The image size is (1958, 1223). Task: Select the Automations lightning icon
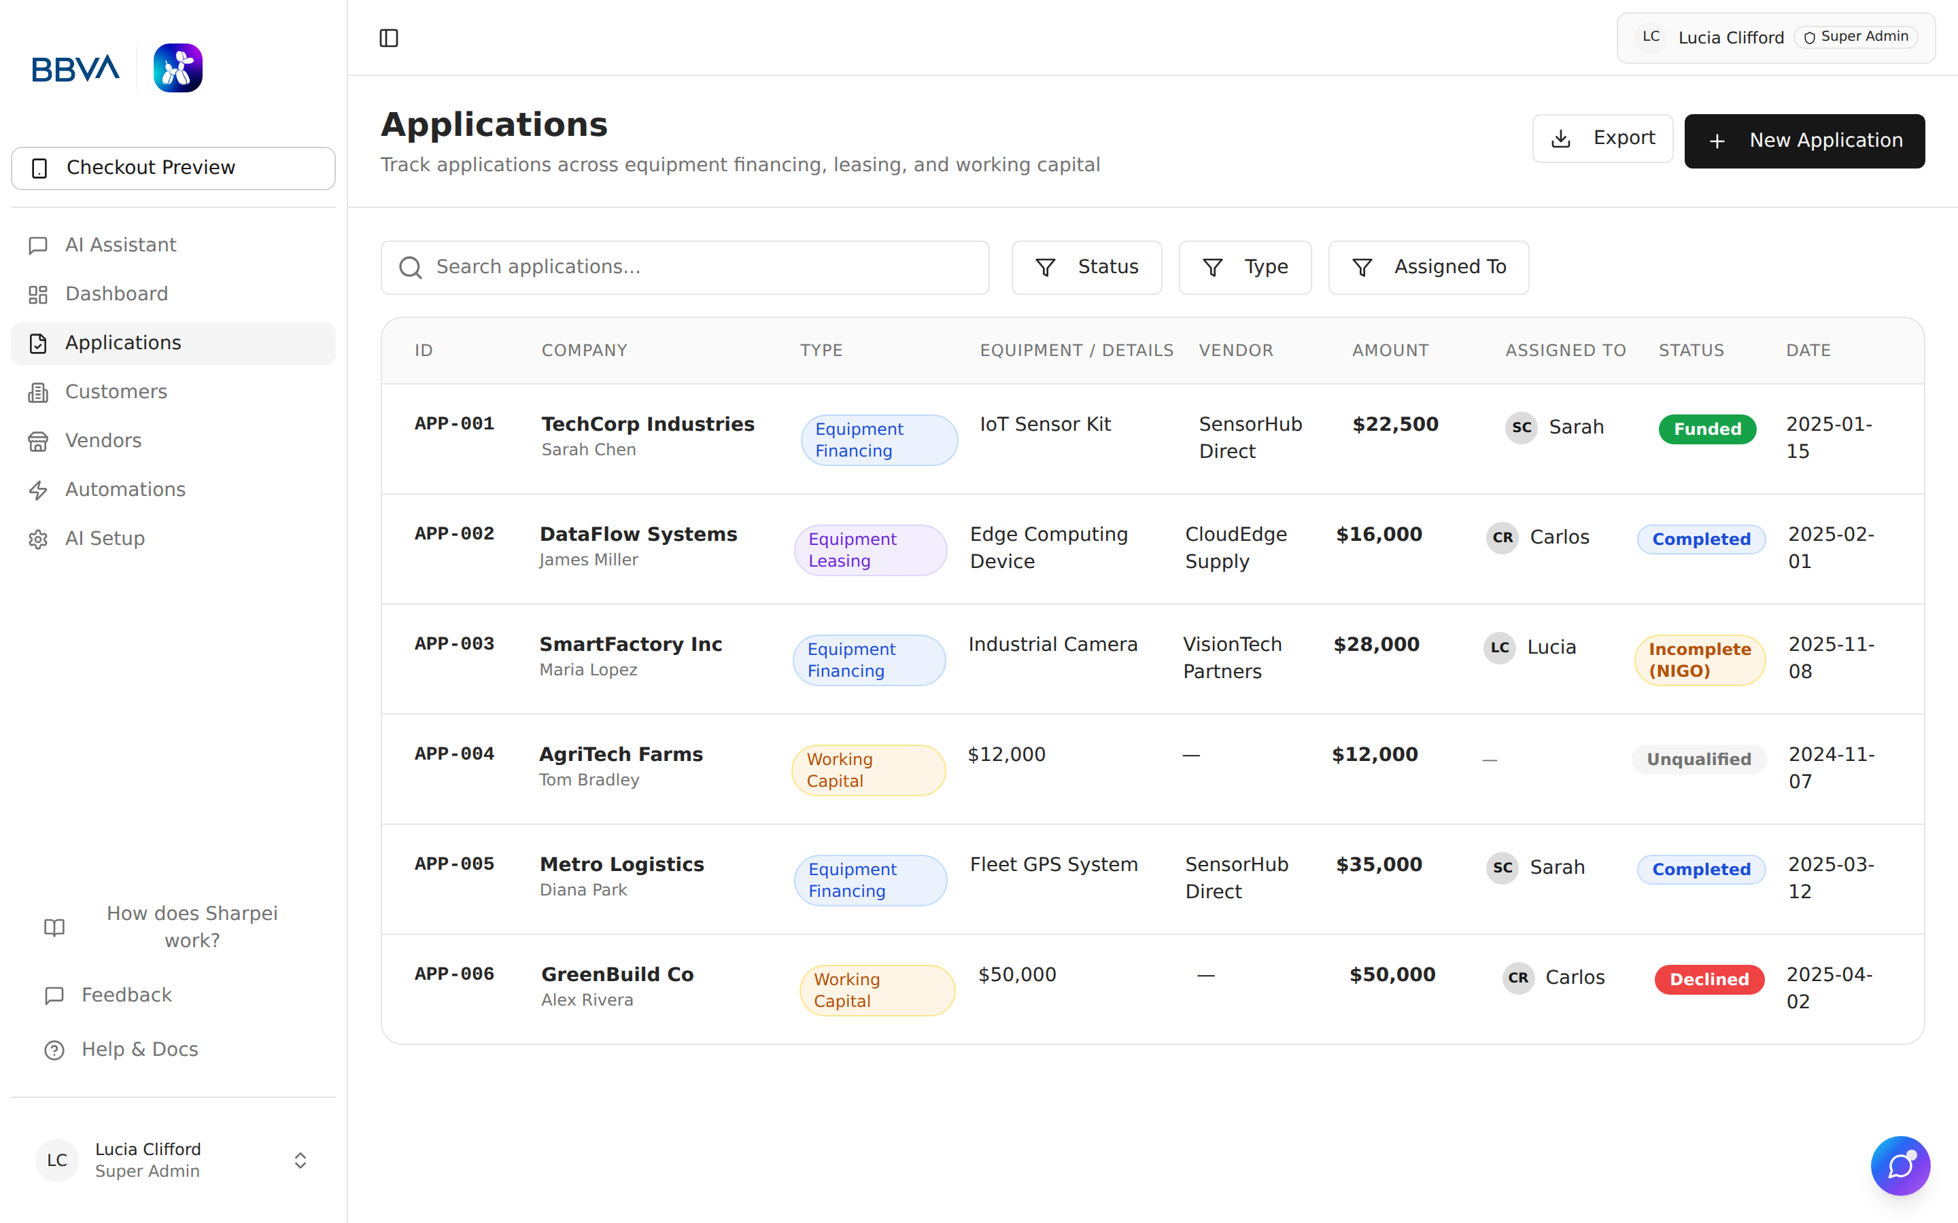click(38, 489)
